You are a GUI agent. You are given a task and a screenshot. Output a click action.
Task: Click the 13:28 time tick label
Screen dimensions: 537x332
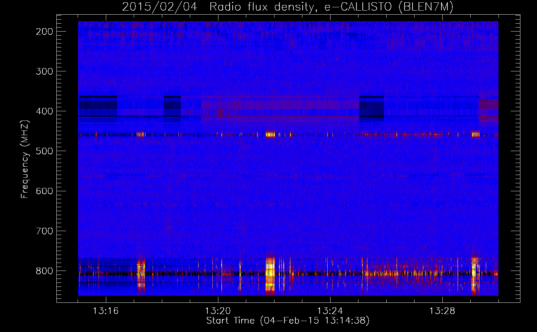point(442,311)
